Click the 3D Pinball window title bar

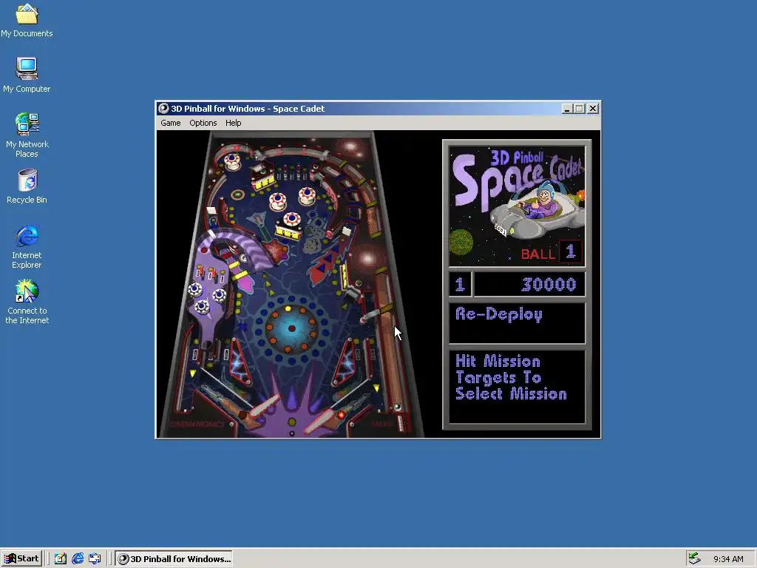coord(378,109)
